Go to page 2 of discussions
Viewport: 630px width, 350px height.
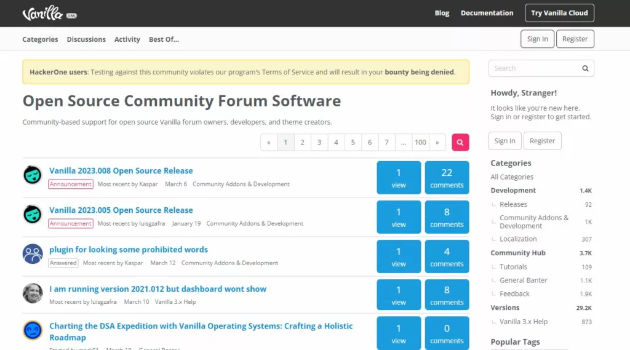[x=303, y=142]
